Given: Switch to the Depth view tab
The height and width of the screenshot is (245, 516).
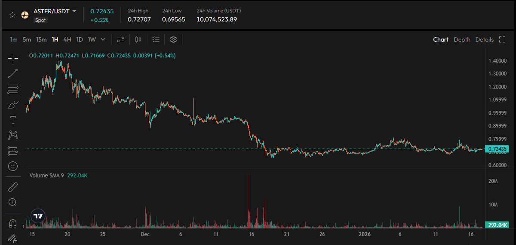Looking at the screenshot, I should point(462,39).
